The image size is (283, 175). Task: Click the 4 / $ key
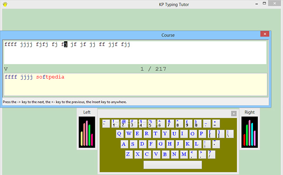[x=142, y=124]
